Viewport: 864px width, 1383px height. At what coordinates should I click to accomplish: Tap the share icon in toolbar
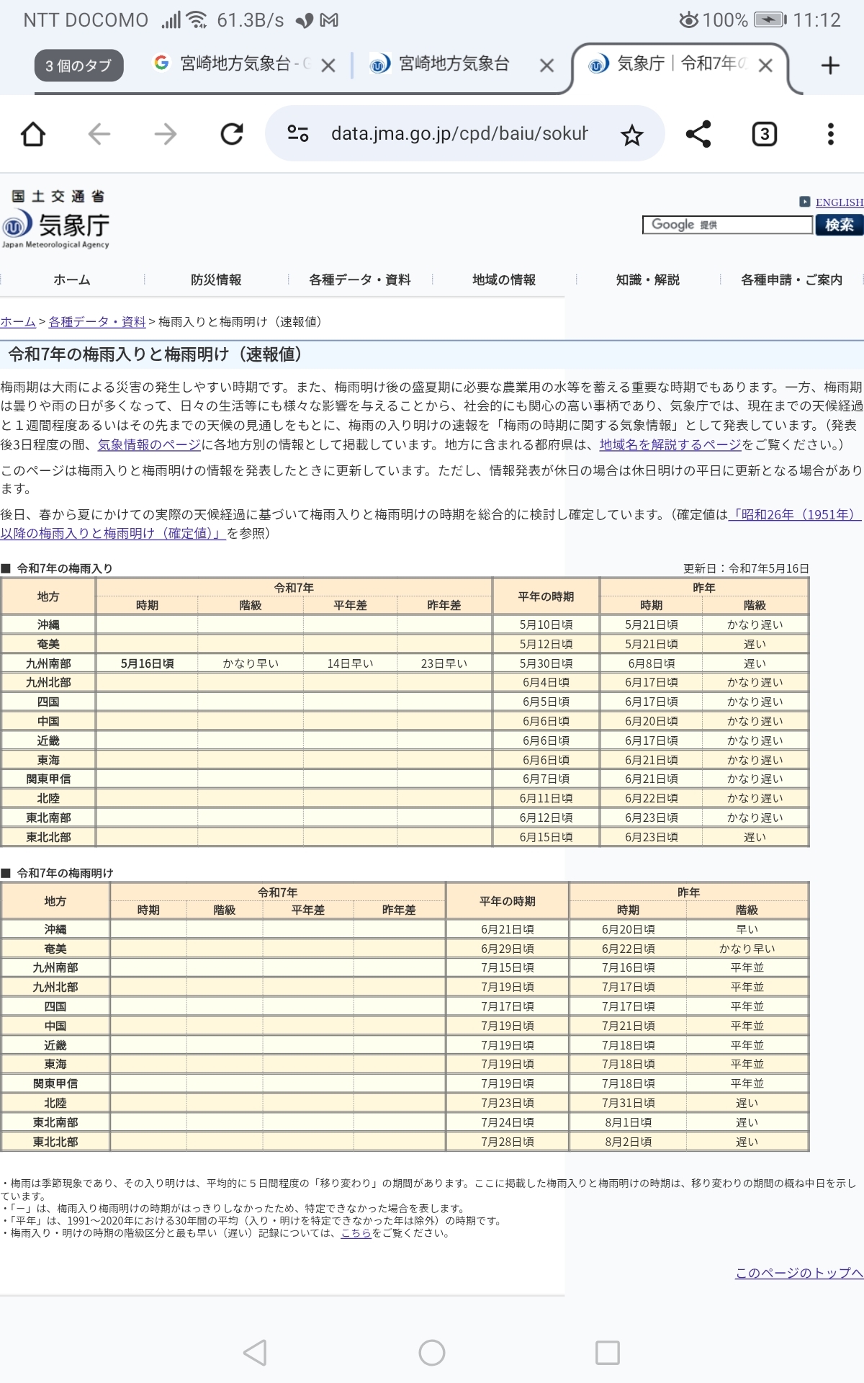[698, 134]
